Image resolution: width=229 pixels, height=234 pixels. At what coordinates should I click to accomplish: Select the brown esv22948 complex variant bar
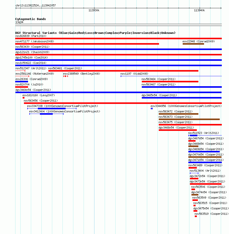[x=193, y=44]
